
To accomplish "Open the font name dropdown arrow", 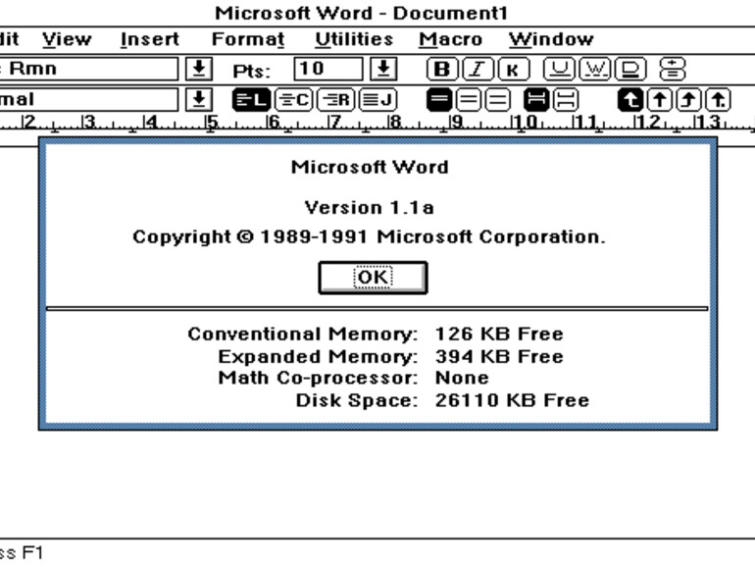I will click(x=199, y=69).
